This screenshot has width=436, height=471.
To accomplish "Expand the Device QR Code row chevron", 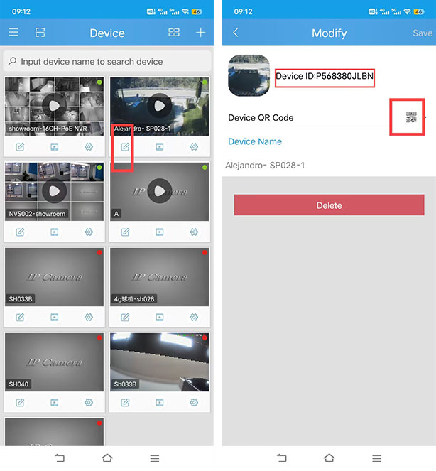I will tap(425, 117).
